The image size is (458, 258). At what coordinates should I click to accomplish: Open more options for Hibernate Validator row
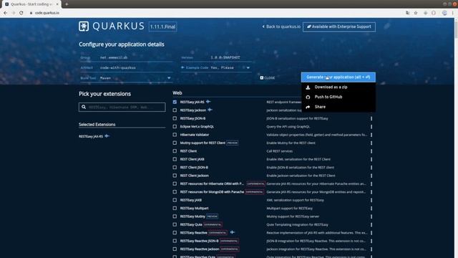click(x=371, y=135)
